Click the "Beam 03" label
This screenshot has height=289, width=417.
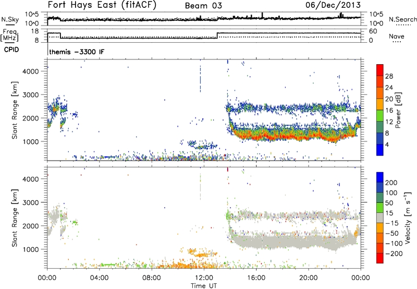(203, 6)
